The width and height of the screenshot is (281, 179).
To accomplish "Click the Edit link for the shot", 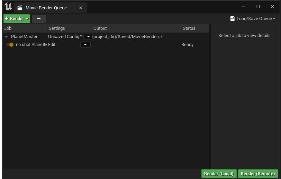I will click(x=52, y=45).
